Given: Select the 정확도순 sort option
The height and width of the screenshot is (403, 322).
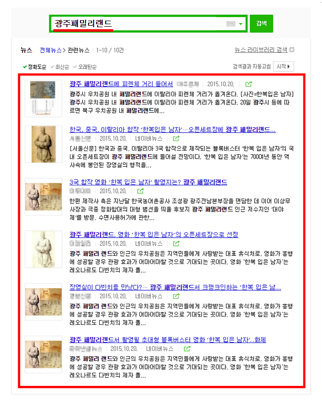Looking at the screenshot, I should click(35, 67).
